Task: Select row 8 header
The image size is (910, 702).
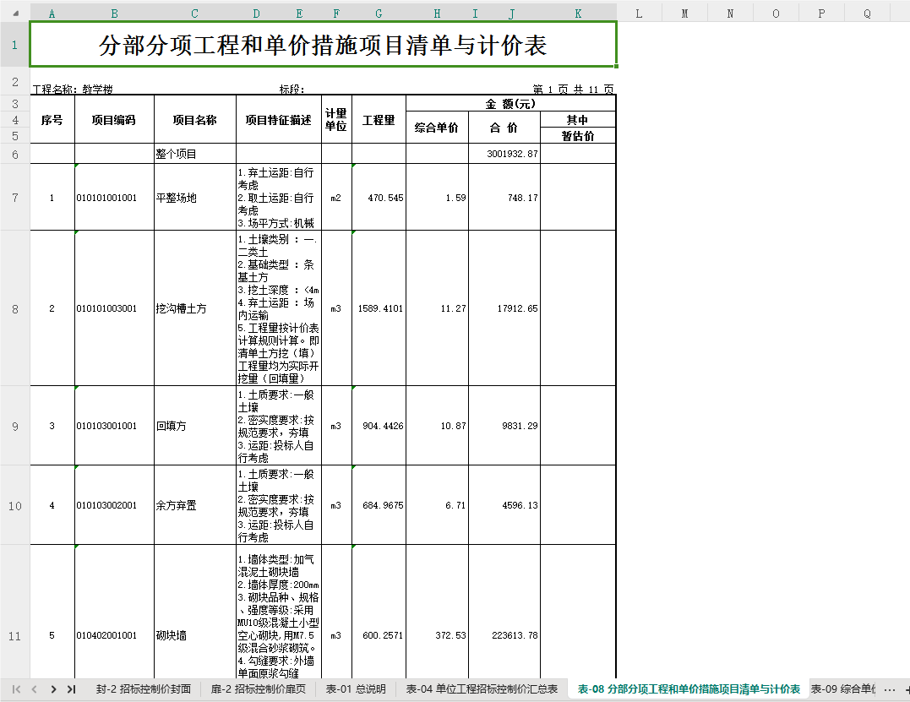Action: (14, 308)
